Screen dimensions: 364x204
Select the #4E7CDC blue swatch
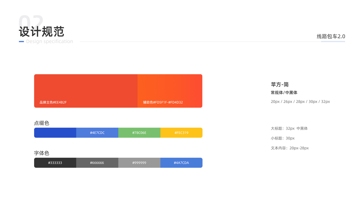pyautogui.click(x=97, y=133)
